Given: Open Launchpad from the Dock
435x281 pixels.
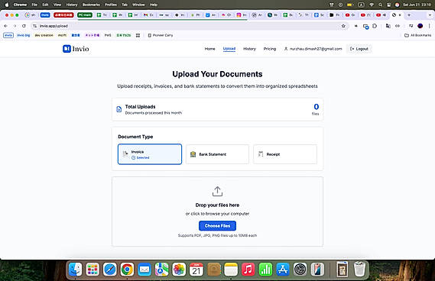Looking at the screenshot, I should pos(93,269).
